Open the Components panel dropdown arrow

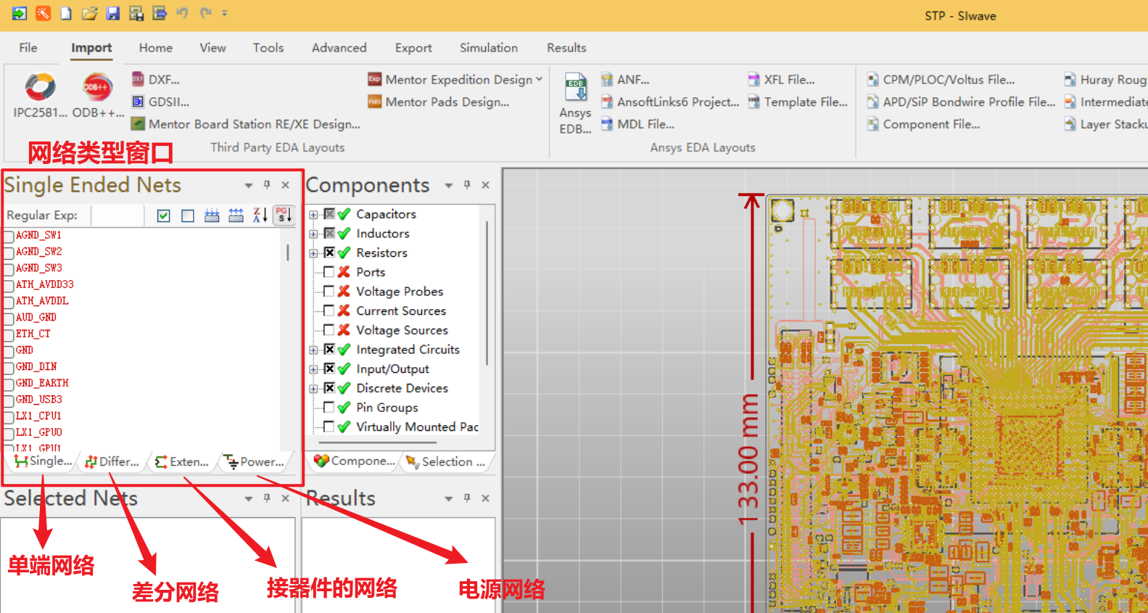[449, 186]
